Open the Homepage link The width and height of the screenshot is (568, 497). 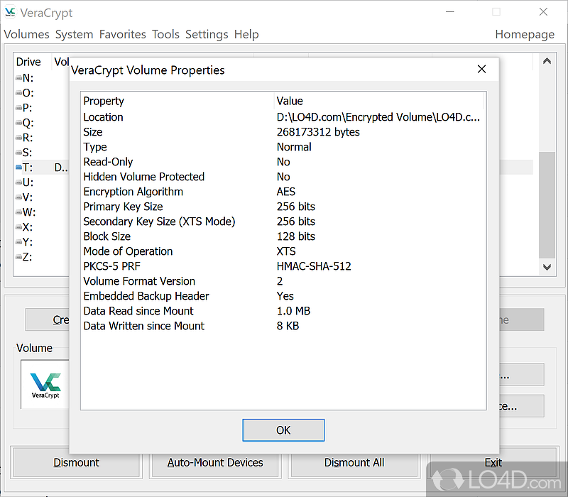tap(525, 34)
